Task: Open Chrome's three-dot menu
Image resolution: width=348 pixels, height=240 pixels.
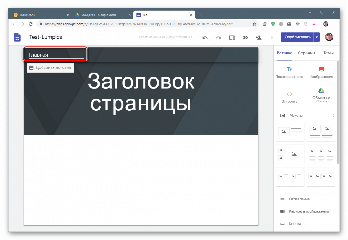Action: click(334, 24)
